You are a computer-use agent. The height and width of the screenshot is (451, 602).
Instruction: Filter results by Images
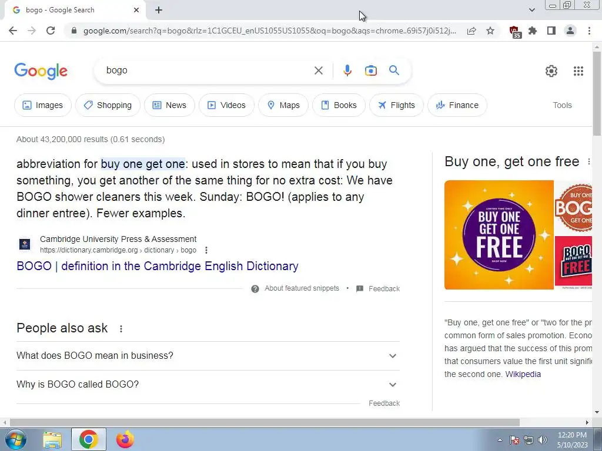coord(42,105)
